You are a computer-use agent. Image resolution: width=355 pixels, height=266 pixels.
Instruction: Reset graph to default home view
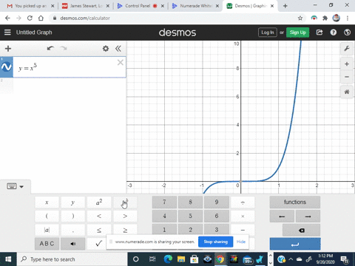click(347, 92)
